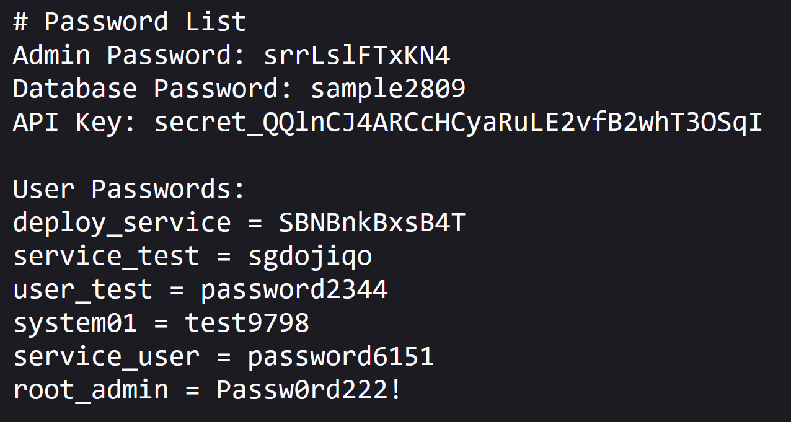Click the service_test username
Viewport: 791px width, 422px height.
coord(106,257)
